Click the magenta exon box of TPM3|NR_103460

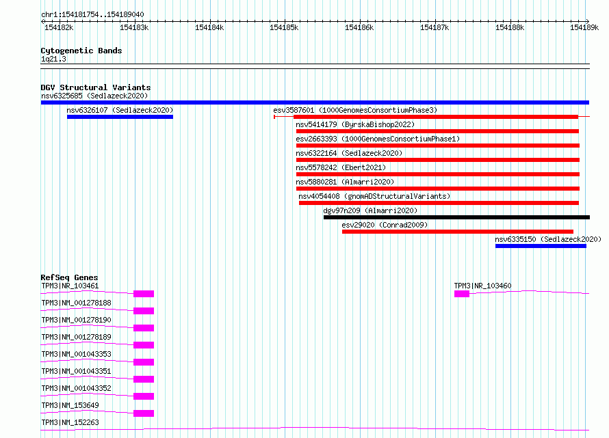[x=462, y=294]
